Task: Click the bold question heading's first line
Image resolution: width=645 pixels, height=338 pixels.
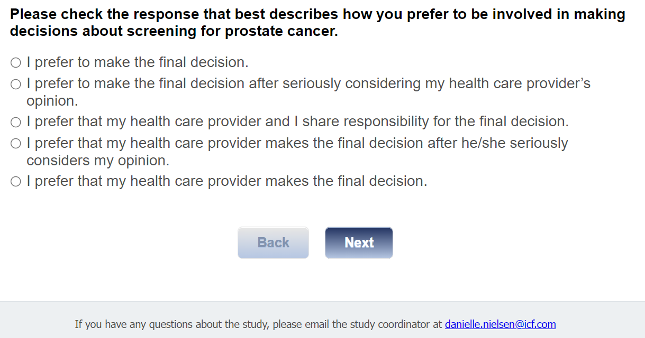Action: pyautogui.click(x=317, y=14)
